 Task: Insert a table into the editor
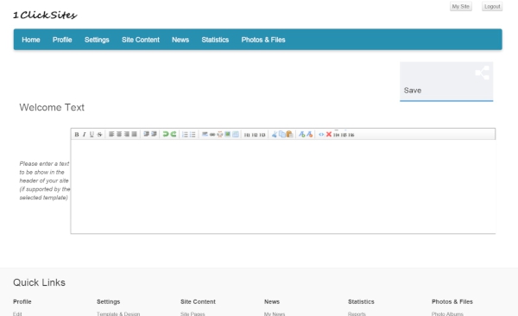tap(235, 134)
